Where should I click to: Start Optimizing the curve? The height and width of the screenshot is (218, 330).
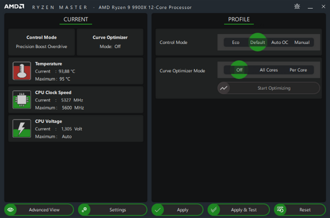tap(269, 88)
